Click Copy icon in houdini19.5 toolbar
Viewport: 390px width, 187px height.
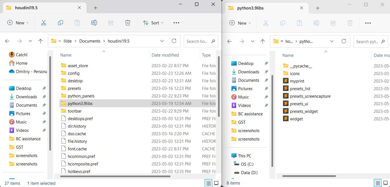pyautogui.click(x=61, y=23)
